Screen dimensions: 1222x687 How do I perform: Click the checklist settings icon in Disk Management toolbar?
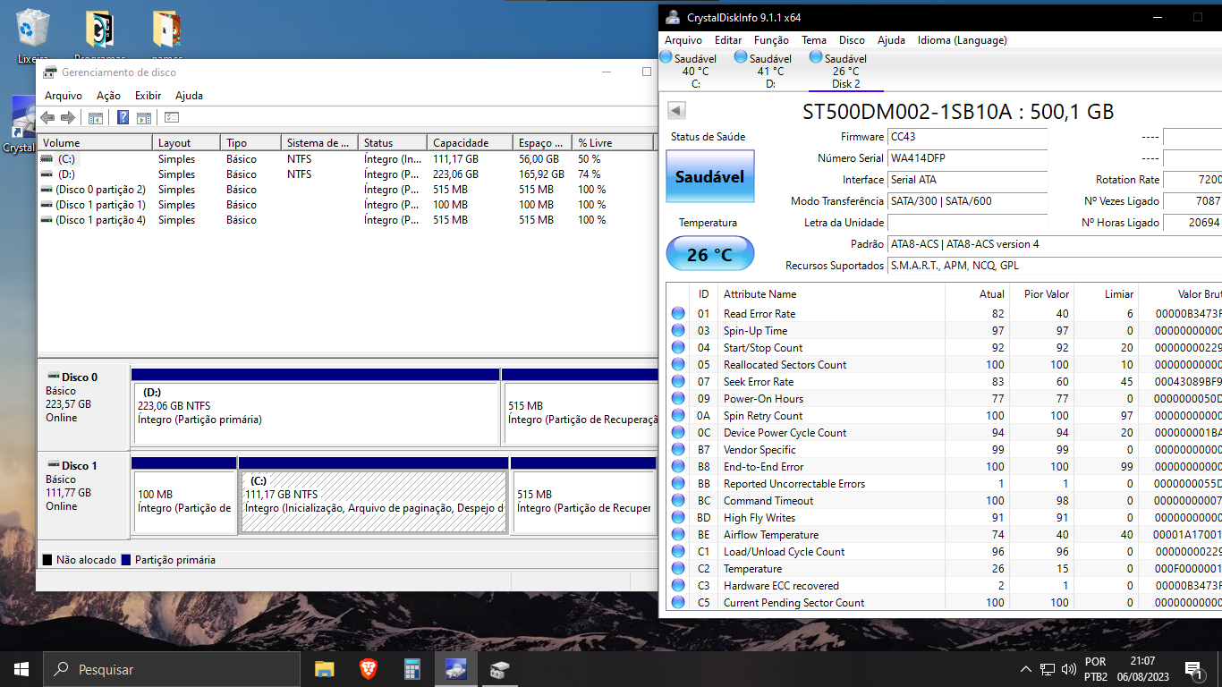[172, 117]
